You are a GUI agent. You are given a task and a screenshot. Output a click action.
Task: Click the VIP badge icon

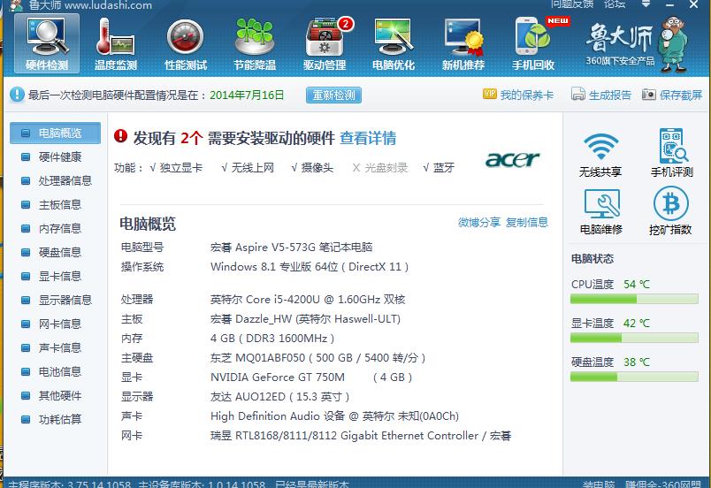490,94
